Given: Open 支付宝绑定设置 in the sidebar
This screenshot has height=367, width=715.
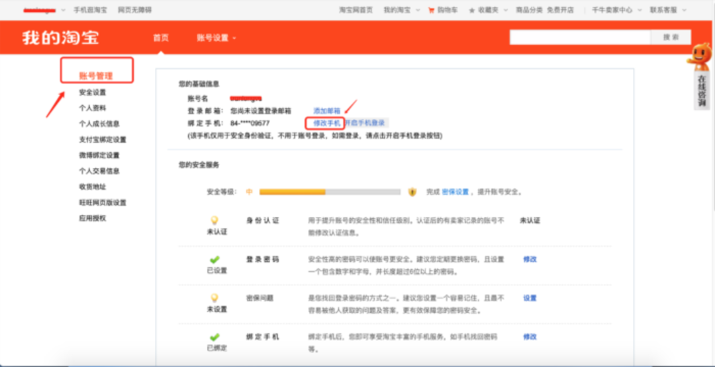Looking at the screenshot, I should coord(103,140).
